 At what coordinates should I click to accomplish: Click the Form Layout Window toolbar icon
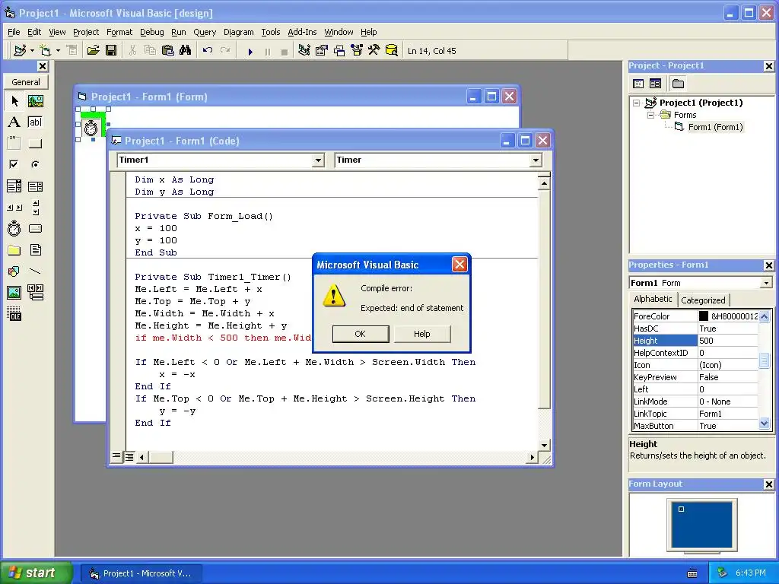(339, 51)
